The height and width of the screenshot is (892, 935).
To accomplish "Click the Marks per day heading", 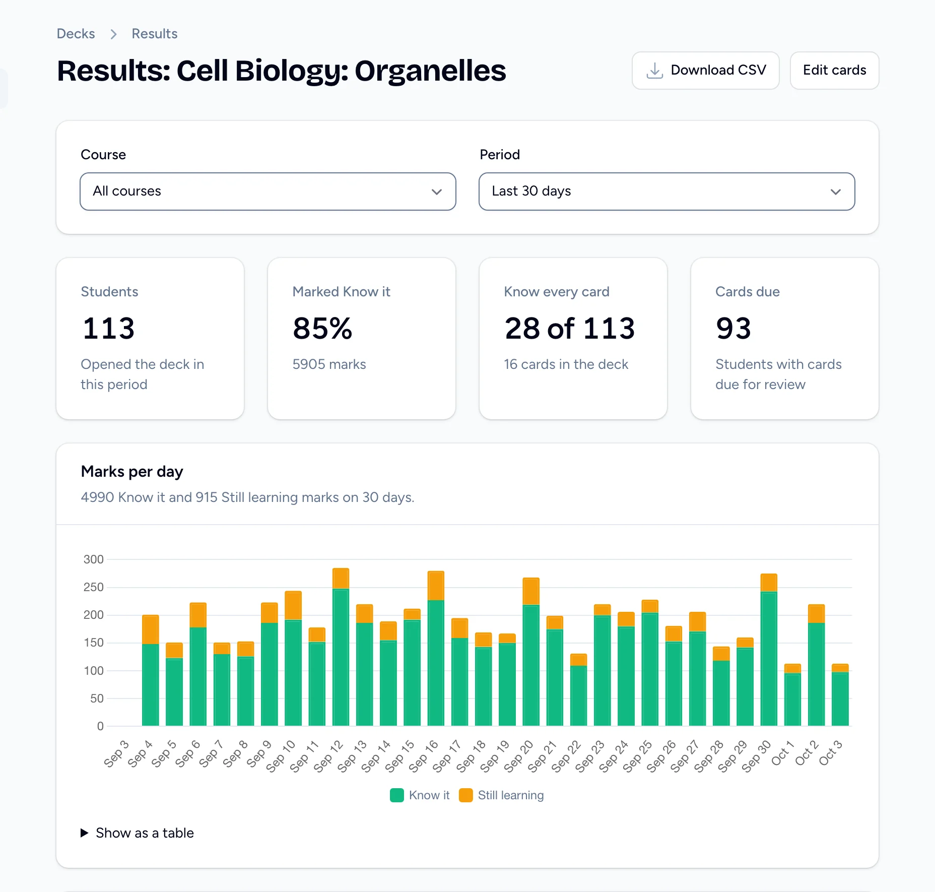I will click(x=132, y=471).
